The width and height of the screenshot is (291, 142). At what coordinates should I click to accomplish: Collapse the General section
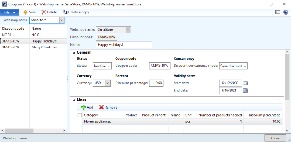click(x=74, y=52)
